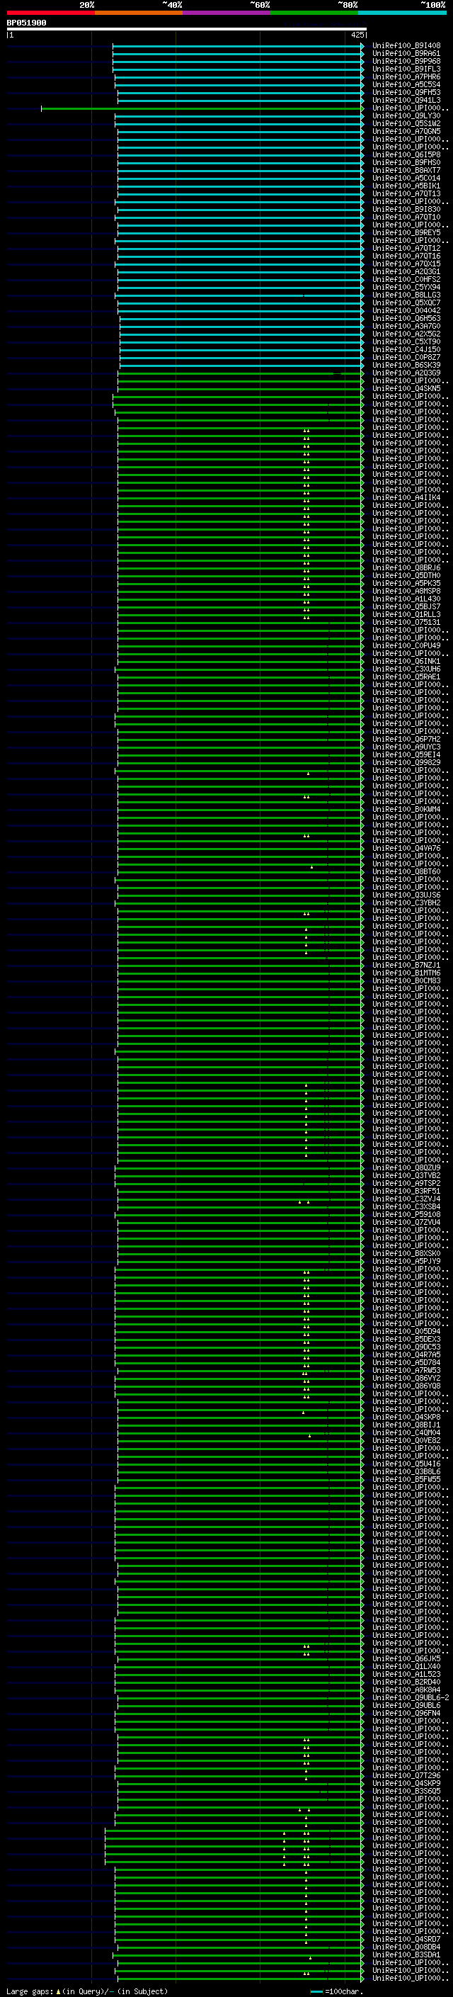Image resolution: width=453 pixels, height=1997 pixels.
Task: Open hit UniRef100_A7PHR6
Action: pos(406,77)
